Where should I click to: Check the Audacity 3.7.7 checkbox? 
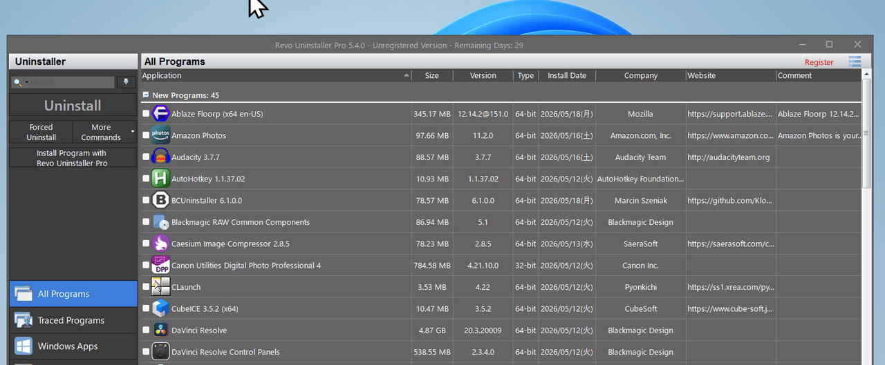coord(146,157)
